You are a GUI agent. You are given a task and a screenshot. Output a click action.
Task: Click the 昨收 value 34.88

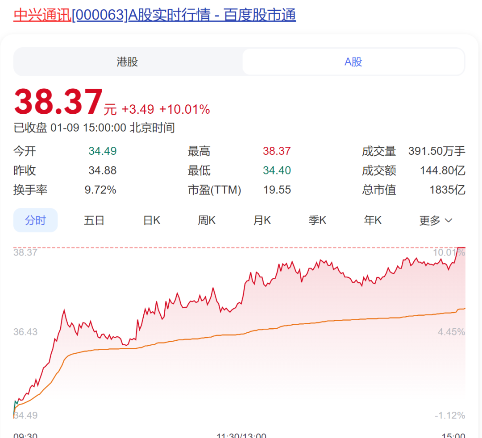pos(103,170)
